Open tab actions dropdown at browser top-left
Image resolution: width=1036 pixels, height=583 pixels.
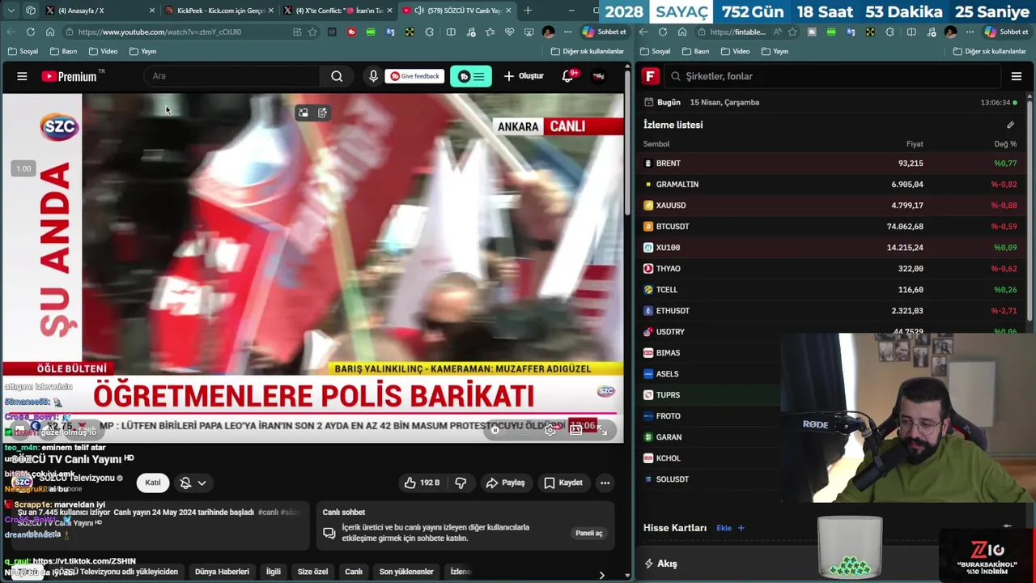pos(11,11)
